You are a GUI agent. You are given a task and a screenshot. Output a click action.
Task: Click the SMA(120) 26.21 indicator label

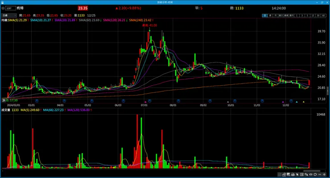115,20
